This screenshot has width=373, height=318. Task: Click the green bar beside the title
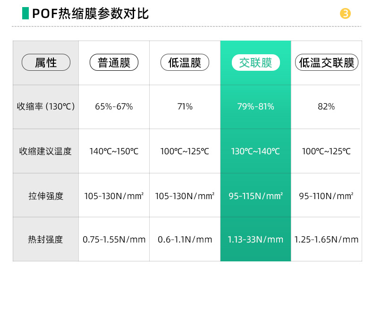point(25,13)
